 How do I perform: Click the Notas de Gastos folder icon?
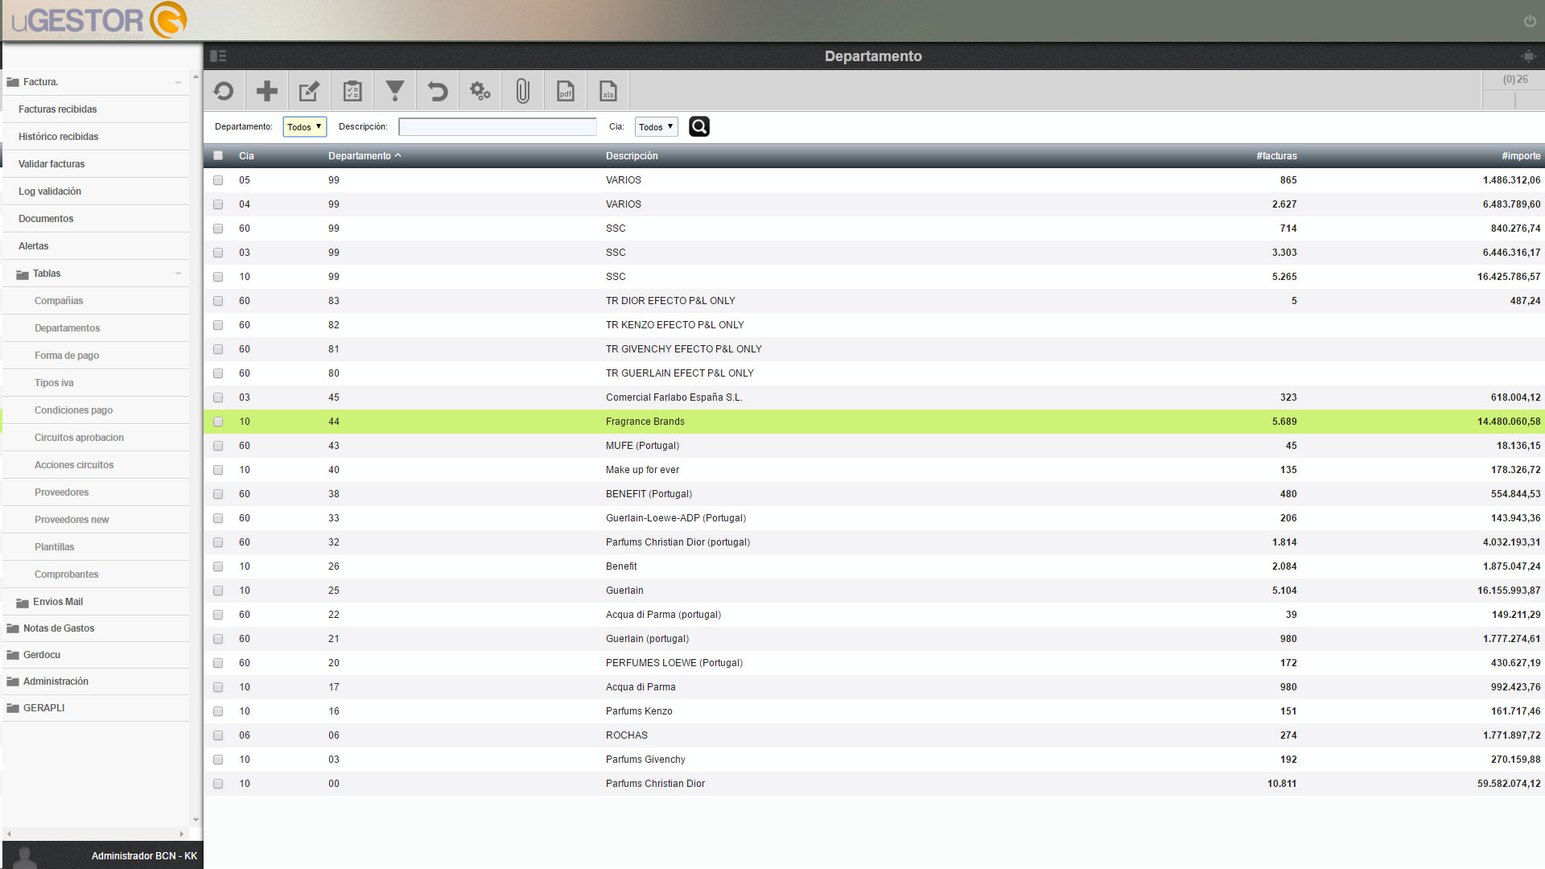tap(13, 628)
